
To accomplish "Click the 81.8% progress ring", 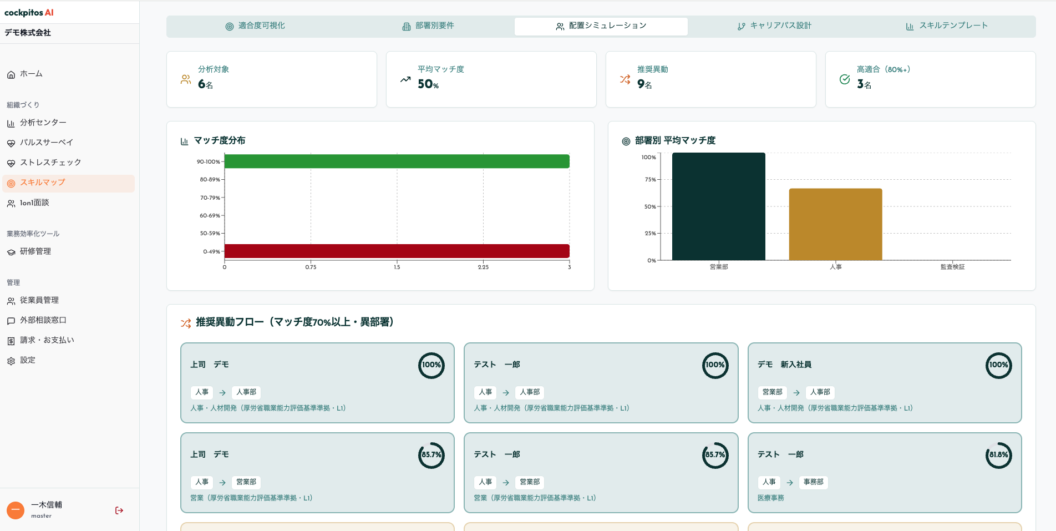I will coord(999,456).
